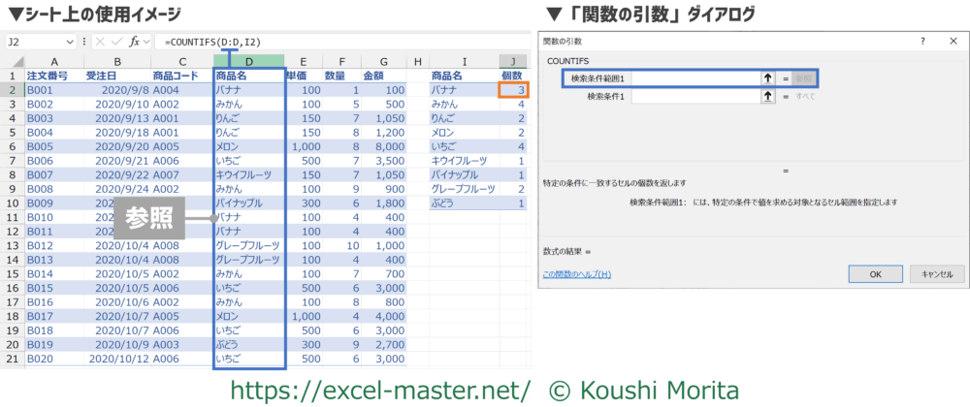Screen dimensions: 970x407
Task: Expand the fx function dropdown chevron
Action: [147, 43]
